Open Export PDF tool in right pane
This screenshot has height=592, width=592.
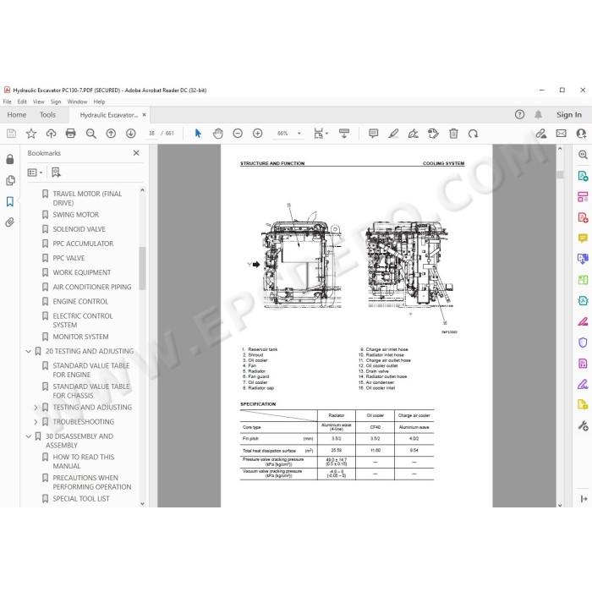coord(583,176)
